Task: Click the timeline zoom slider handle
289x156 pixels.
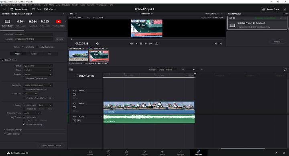Action: tap(194, 70)
